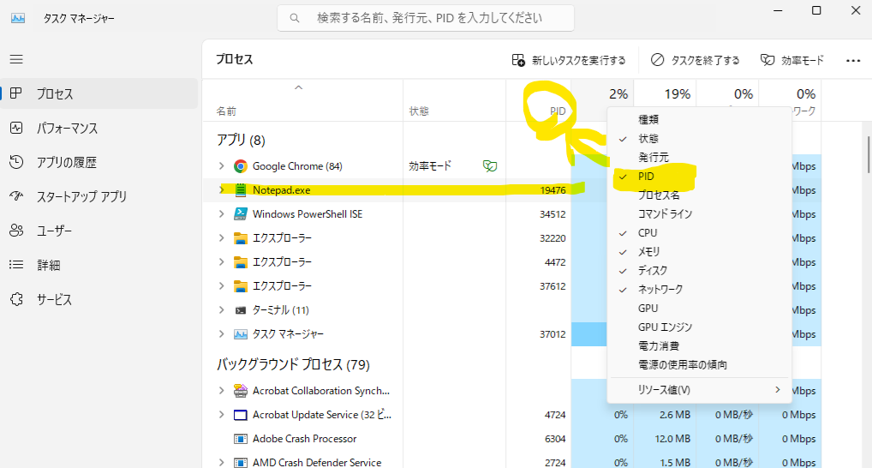Click the efficiency mode leaf icon for Chrome

click(x=489, y=165)
